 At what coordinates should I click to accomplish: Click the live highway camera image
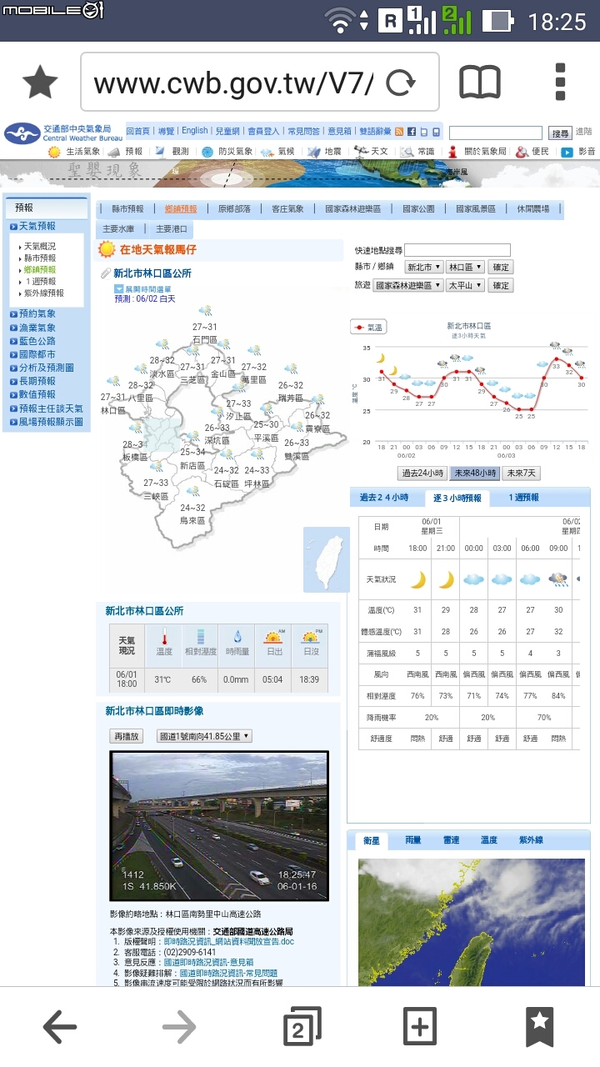[219, 826]
